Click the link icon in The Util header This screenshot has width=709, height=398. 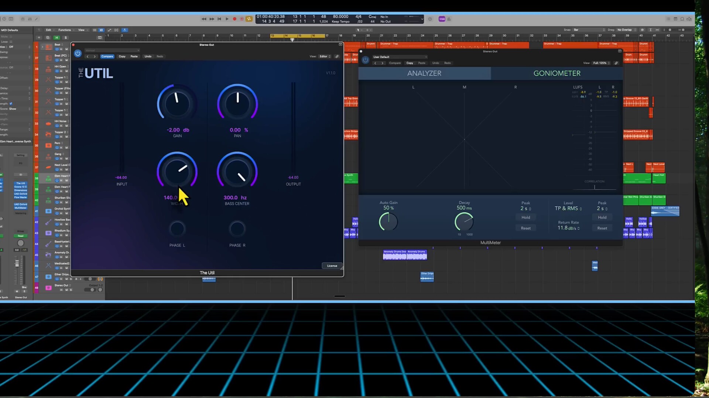pyautogui.click(x=337, y=56)
